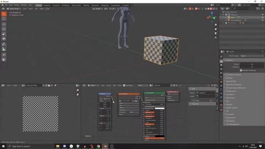This screenshot has width=265, height=149.
Task: Toggle Viewport Denoising checkbox
Action: pos(241,70)
